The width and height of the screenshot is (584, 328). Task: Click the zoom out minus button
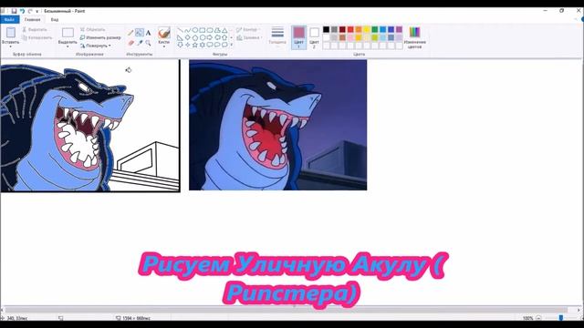(x=538, y=318)
